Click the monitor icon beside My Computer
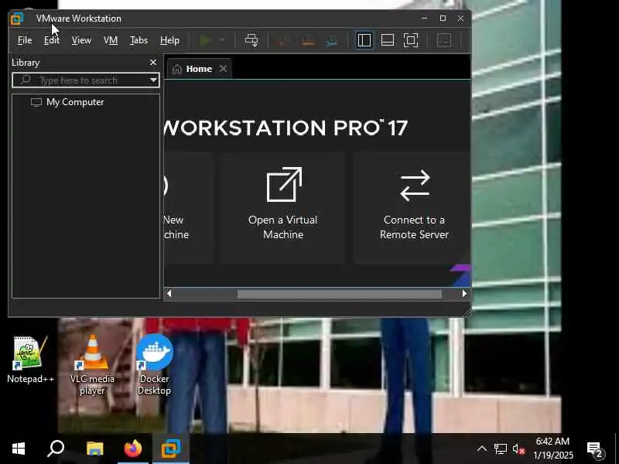 pos(36,103)
